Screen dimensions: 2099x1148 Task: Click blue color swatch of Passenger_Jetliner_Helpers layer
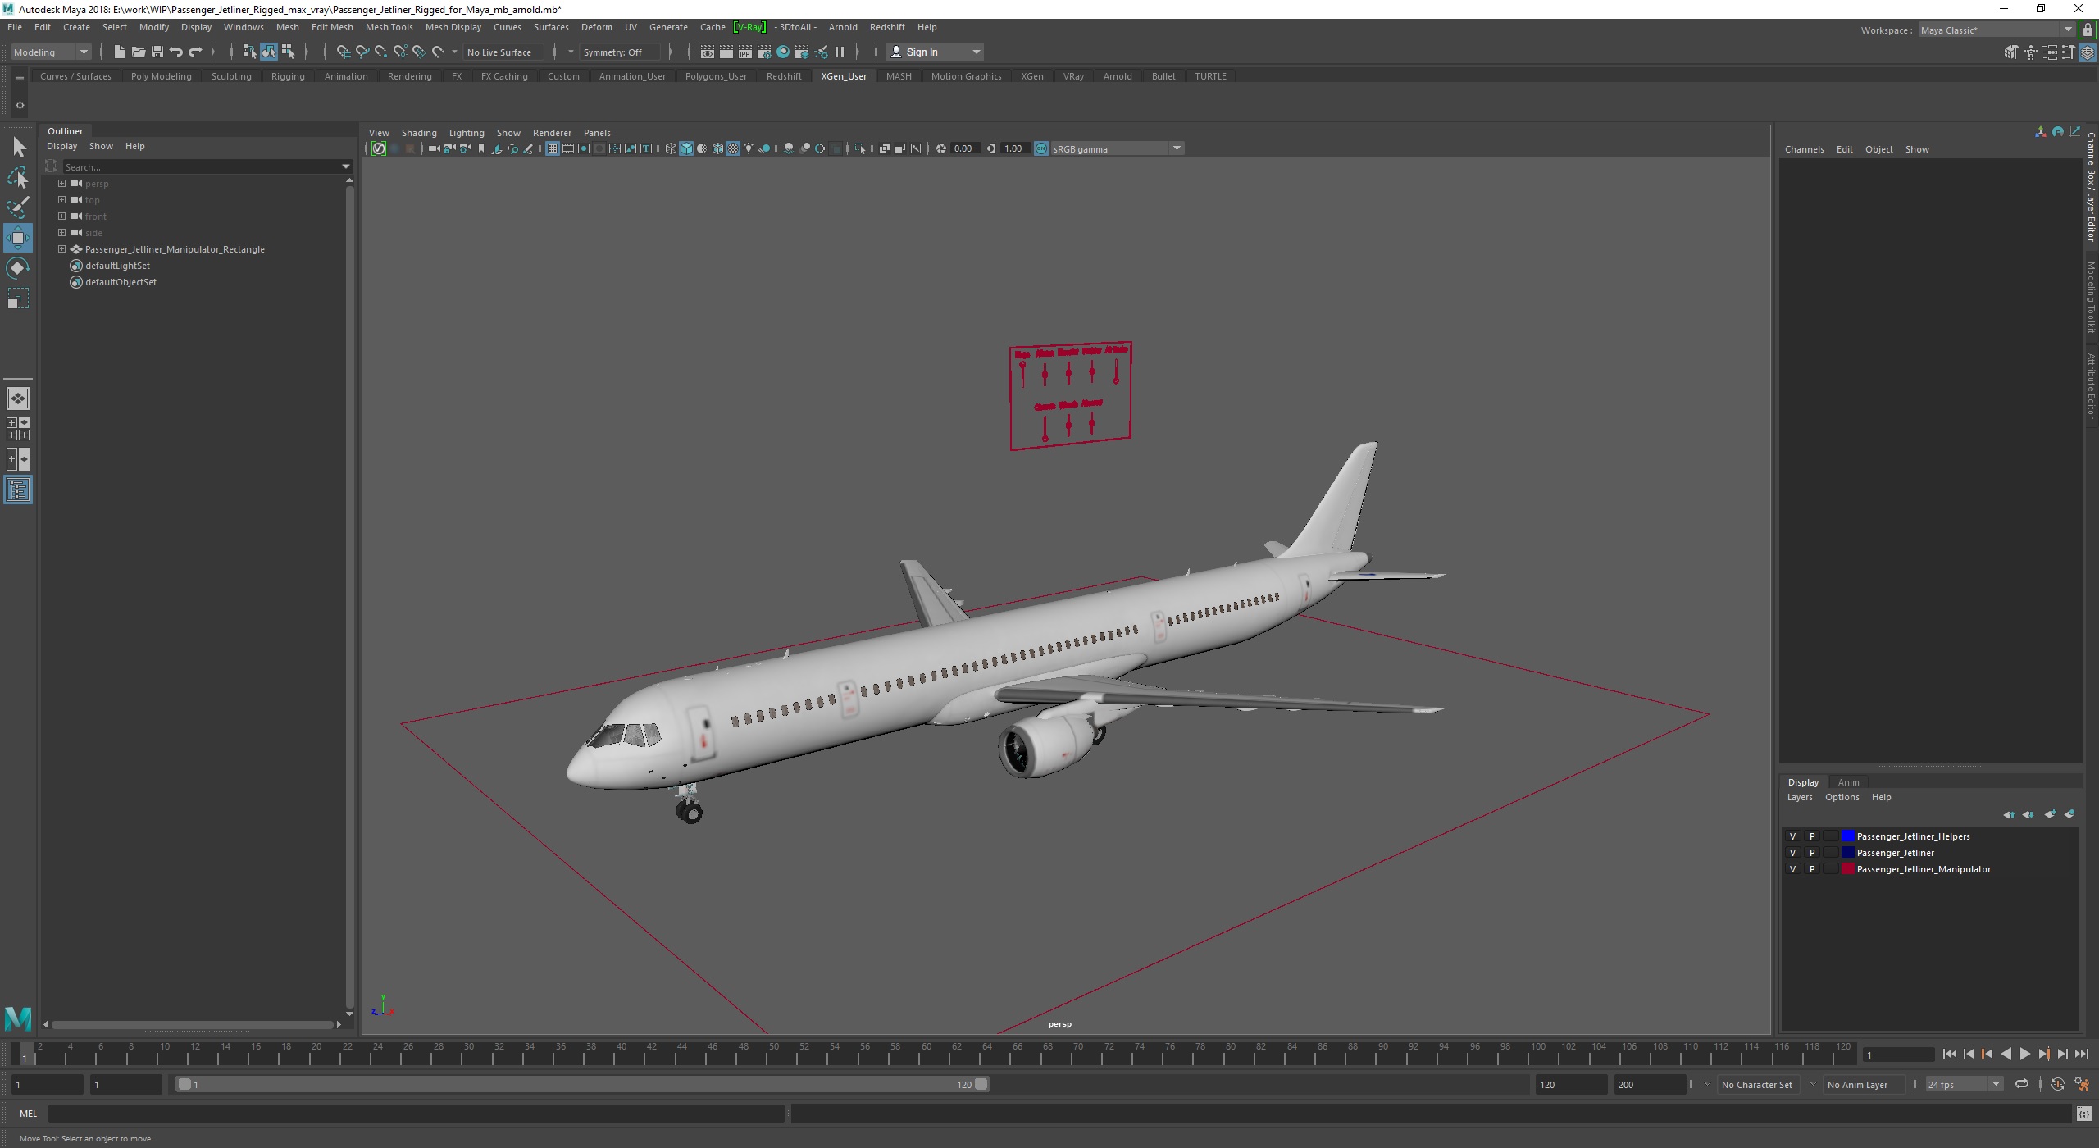pyautogui.click(x=1848, y=836)
